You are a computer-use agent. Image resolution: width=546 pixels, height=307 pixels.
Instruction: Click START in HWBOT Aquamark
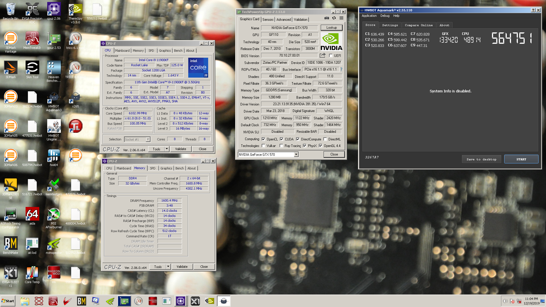521,159
